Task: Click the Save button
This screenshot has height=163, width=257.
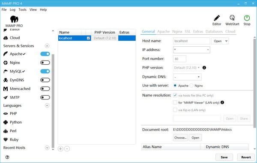Action: pos(224,157)
